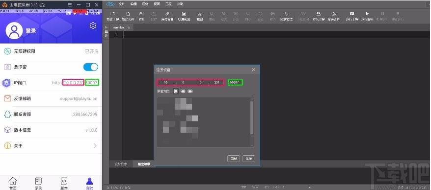Close the main.lua tab
431x190 pixels.
(129, 28)
